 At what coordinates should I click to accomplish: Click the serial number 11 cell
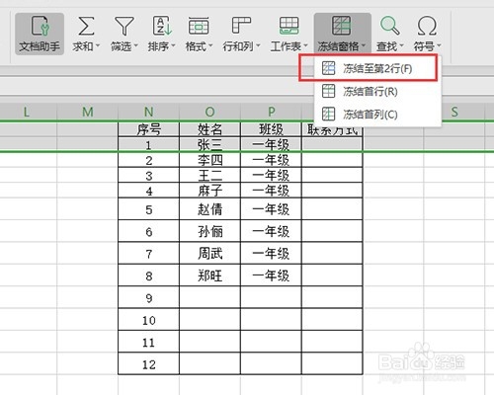(149, 342)
